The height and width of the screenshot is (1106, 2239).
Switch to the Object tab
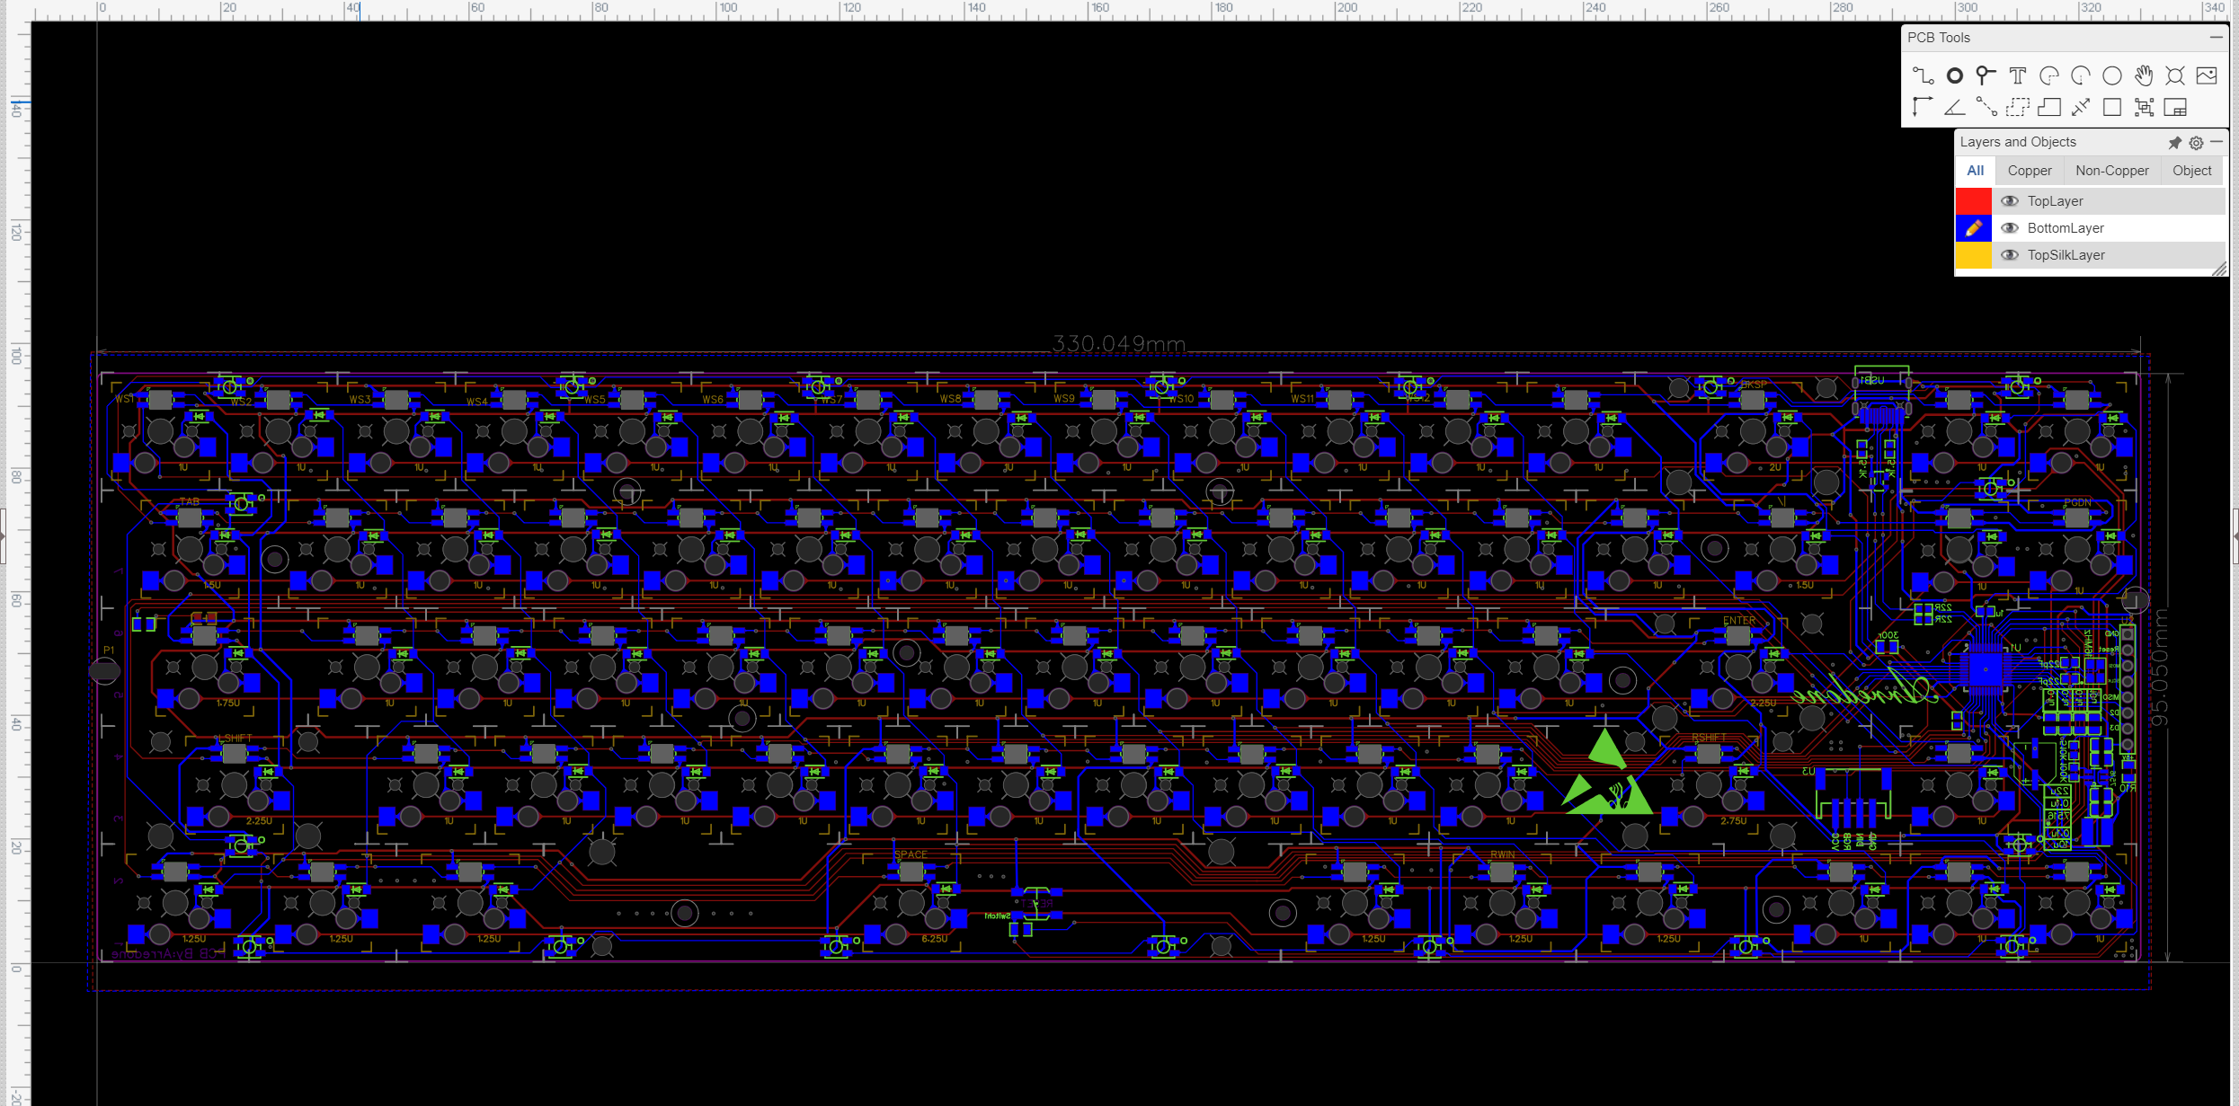[x=2192, y=171]
